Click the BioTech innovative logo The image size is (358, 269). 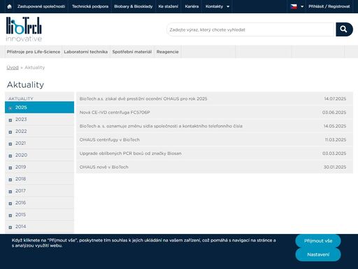(24, 29)
